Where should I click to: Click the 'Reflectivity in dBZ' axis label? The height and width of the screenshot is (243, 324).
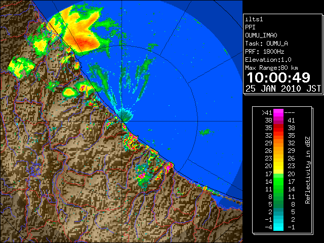(308, 170)
